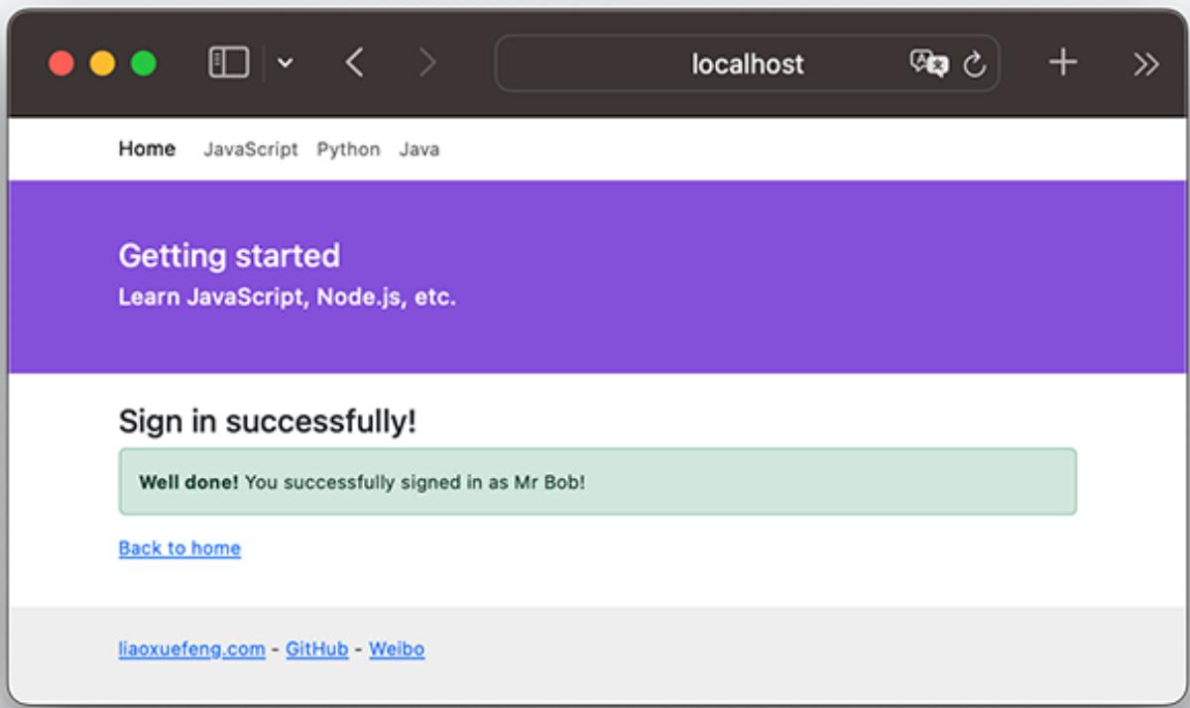Open the Weibo footer link
The height and width of the screenshot is (708, 1190).
click(x=397, y=649)
